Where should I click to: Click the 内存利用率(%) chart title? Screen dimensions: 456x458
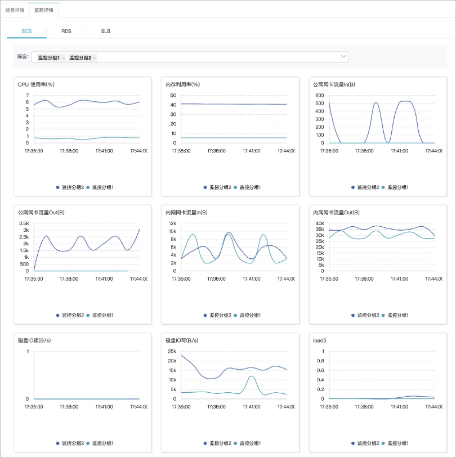tap(183, 84)
